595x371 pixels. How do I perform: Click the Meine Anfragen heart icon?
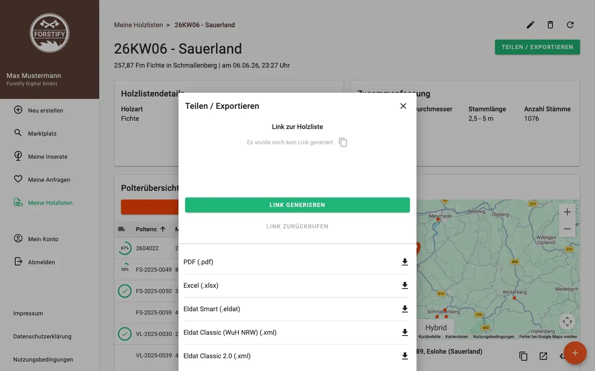[18, 179]
